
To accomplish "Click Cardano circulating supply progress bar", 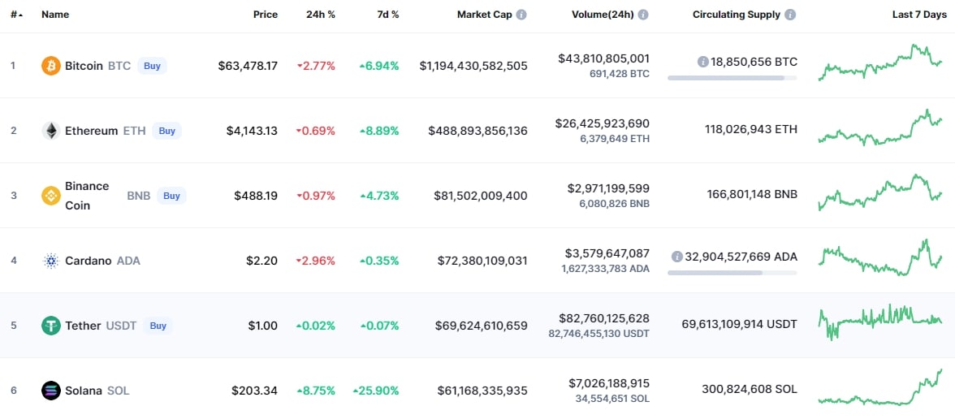I will [732, 273].
